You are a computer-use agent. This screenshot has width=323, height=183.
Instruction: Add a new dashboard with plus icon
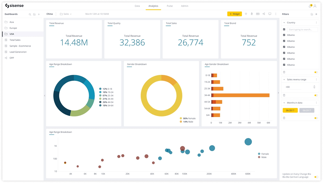39,14
